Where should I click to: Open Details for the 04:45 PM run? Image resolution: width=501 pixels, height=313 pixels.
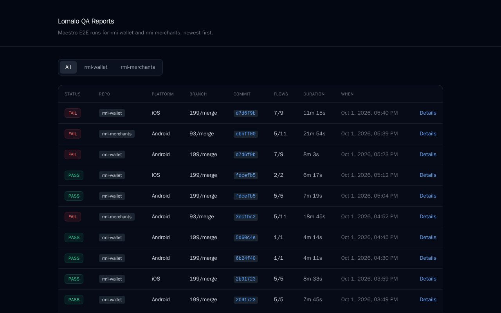click(x=428, y=237)
